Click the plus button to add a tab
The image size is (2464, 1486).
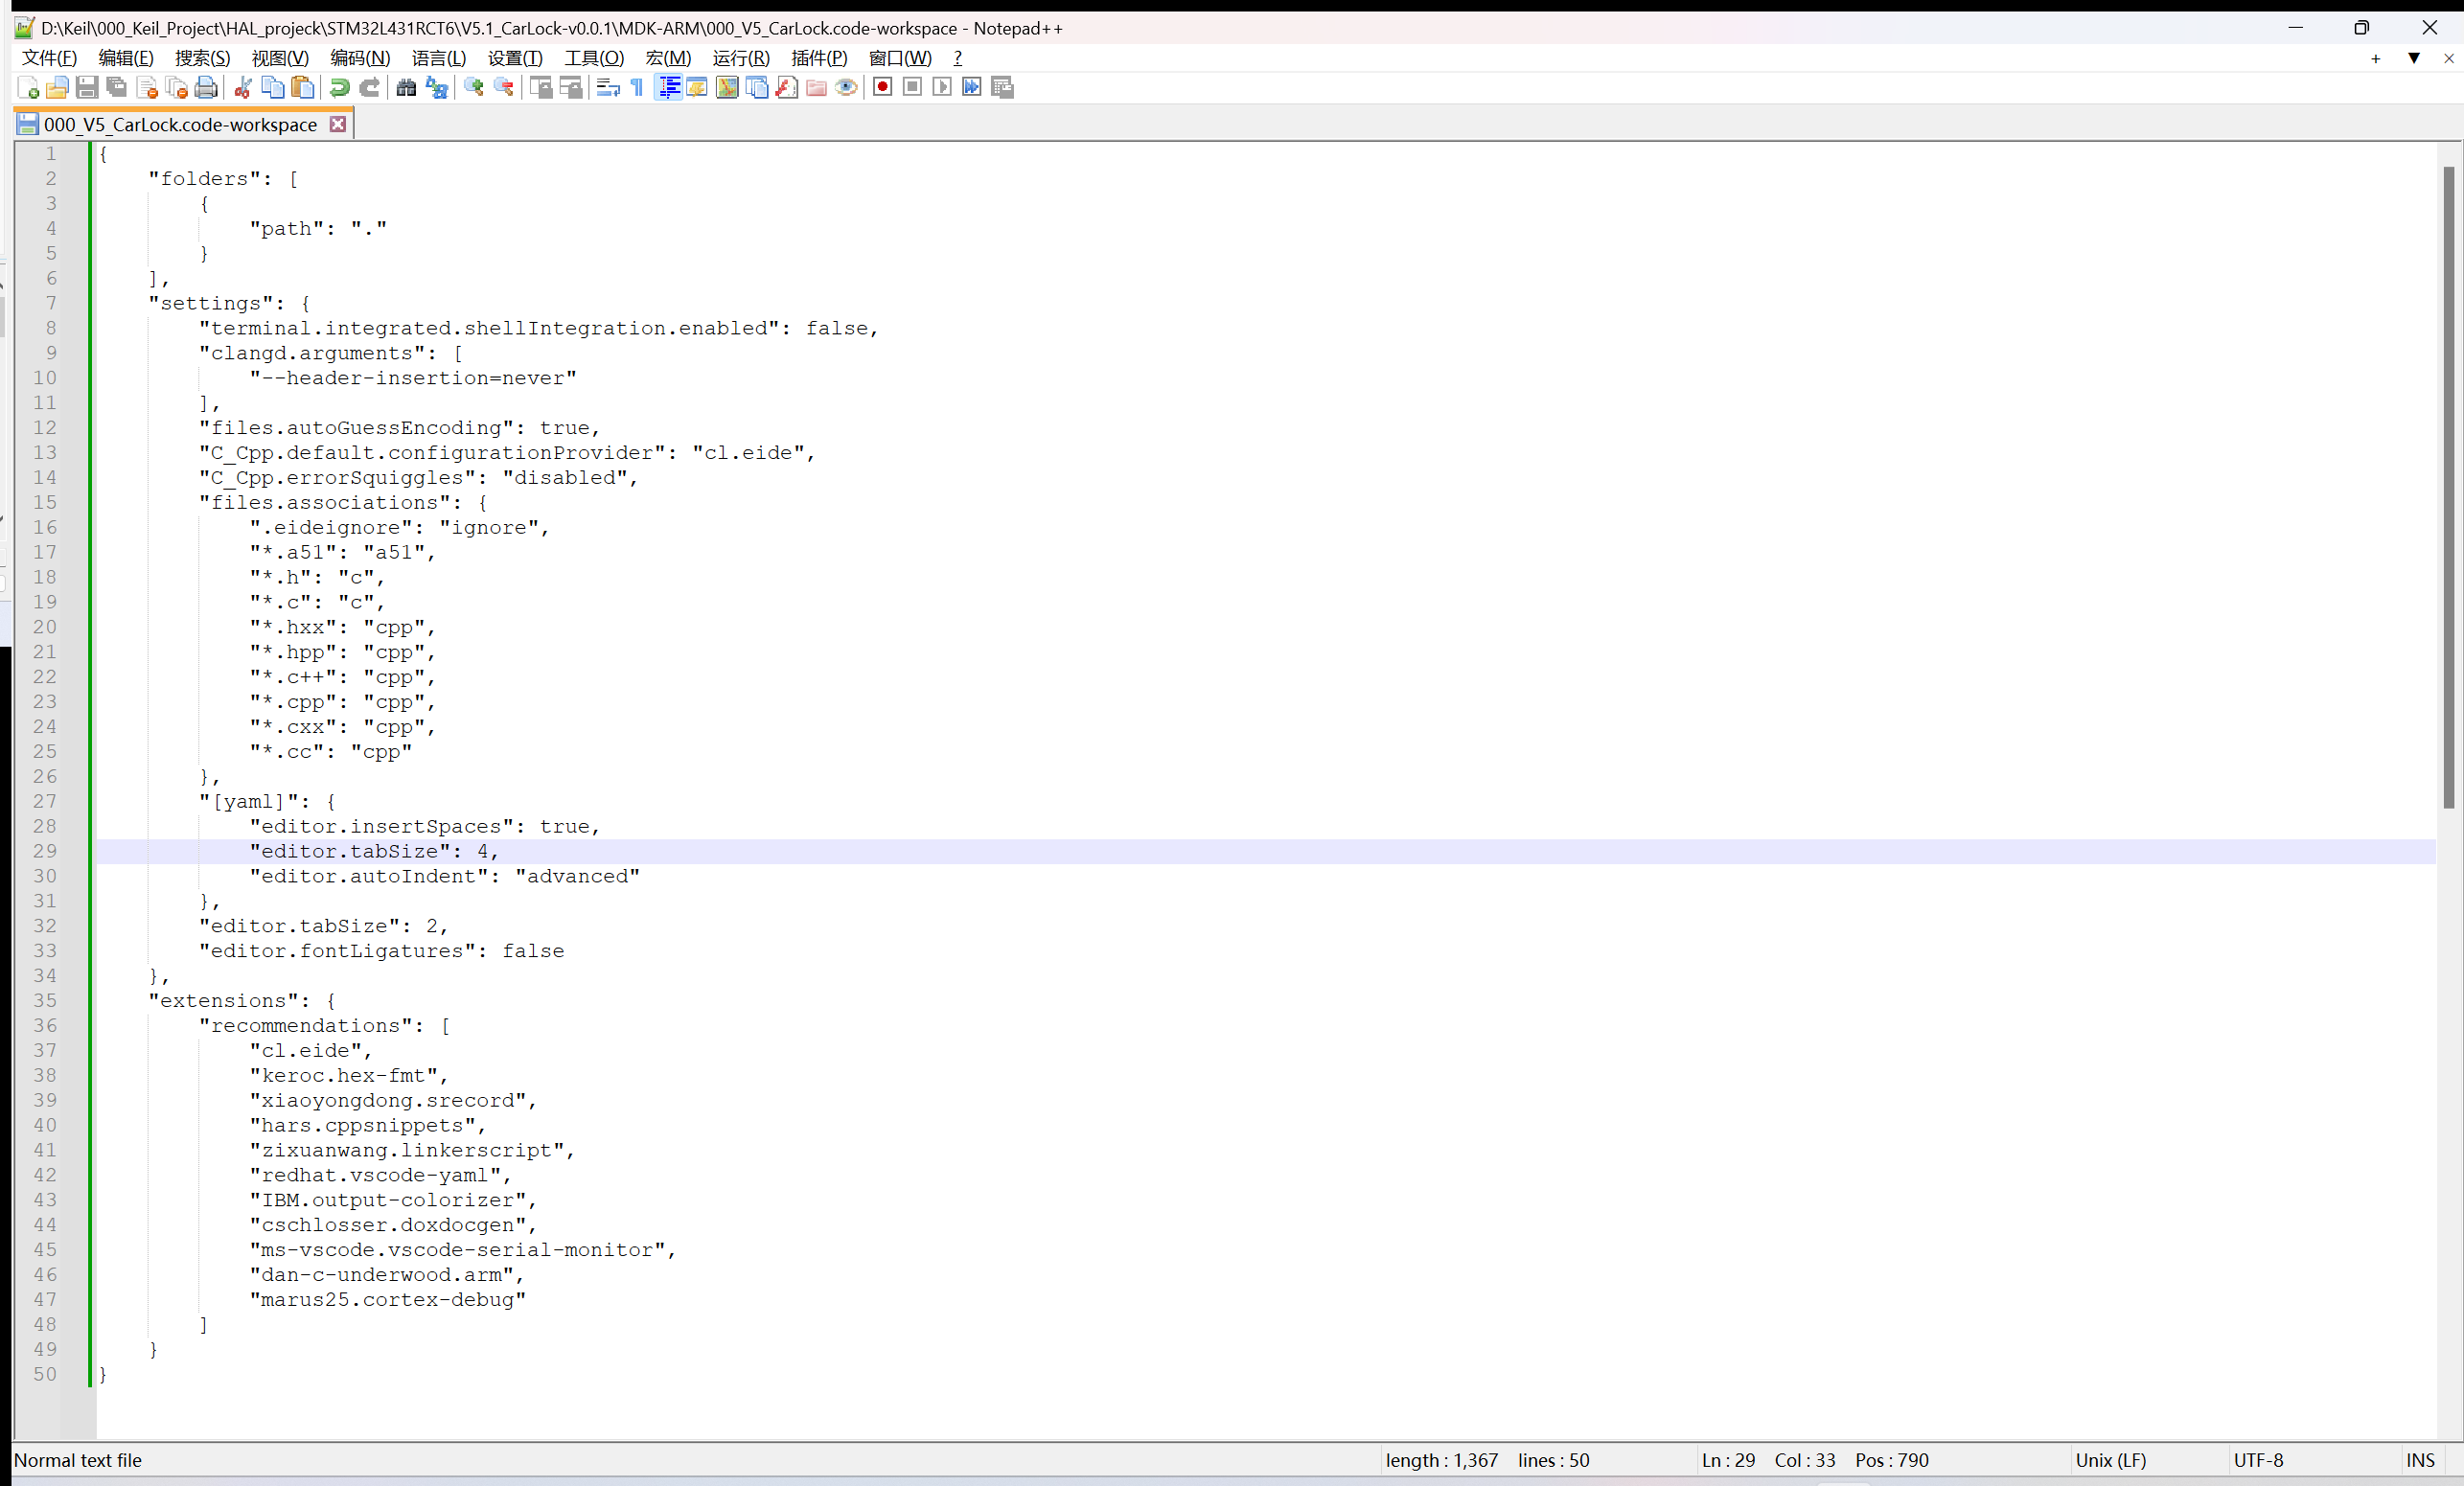(x=2376, y=59)
